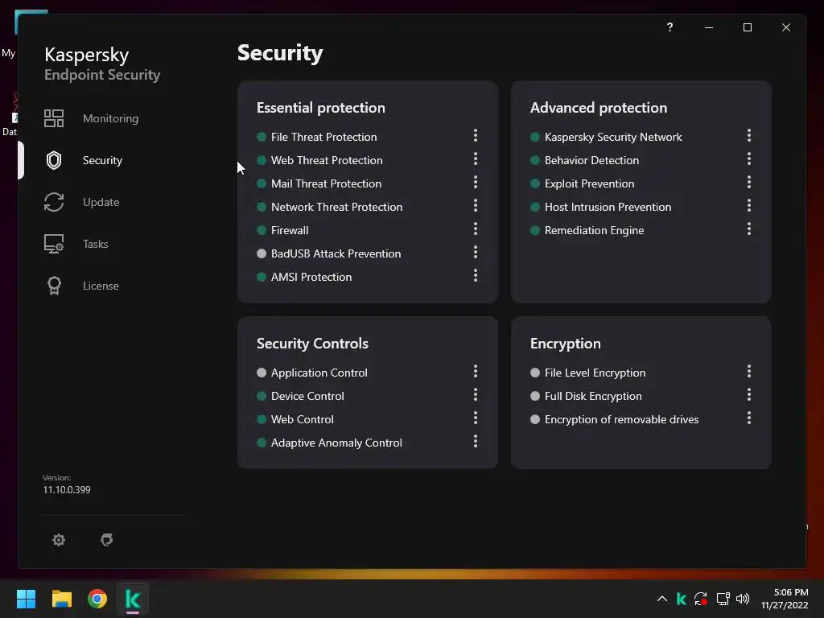The width and height of the screenshot is (824, 618).
Task: Open Google Chrome from taskbar
Action: [97, 599]
